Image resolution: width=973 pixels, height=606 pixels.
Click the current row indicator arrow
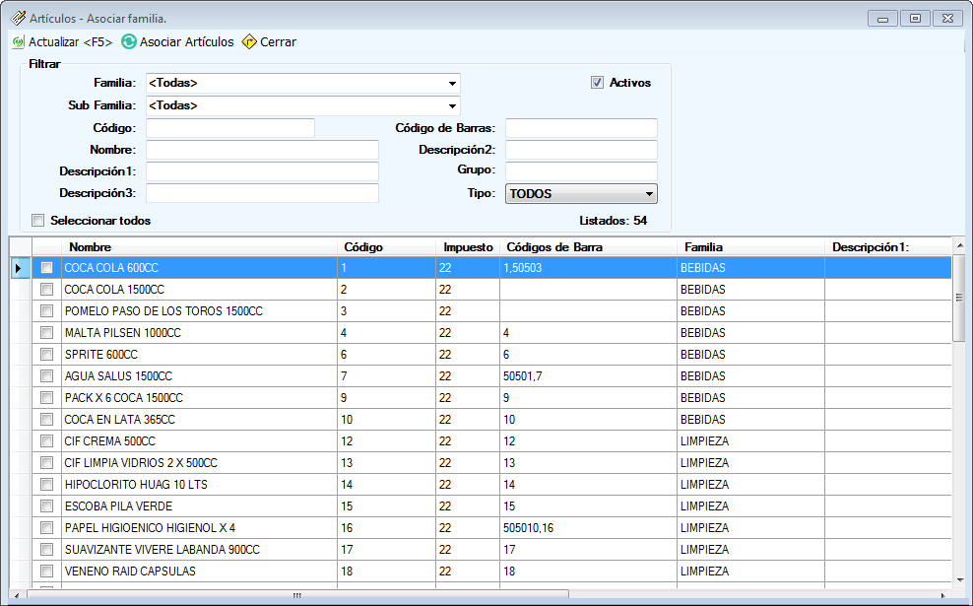[x=19, y=268]
